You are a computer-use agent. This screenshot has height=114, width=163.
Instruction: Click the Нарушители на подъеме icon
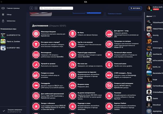[73, 75]
